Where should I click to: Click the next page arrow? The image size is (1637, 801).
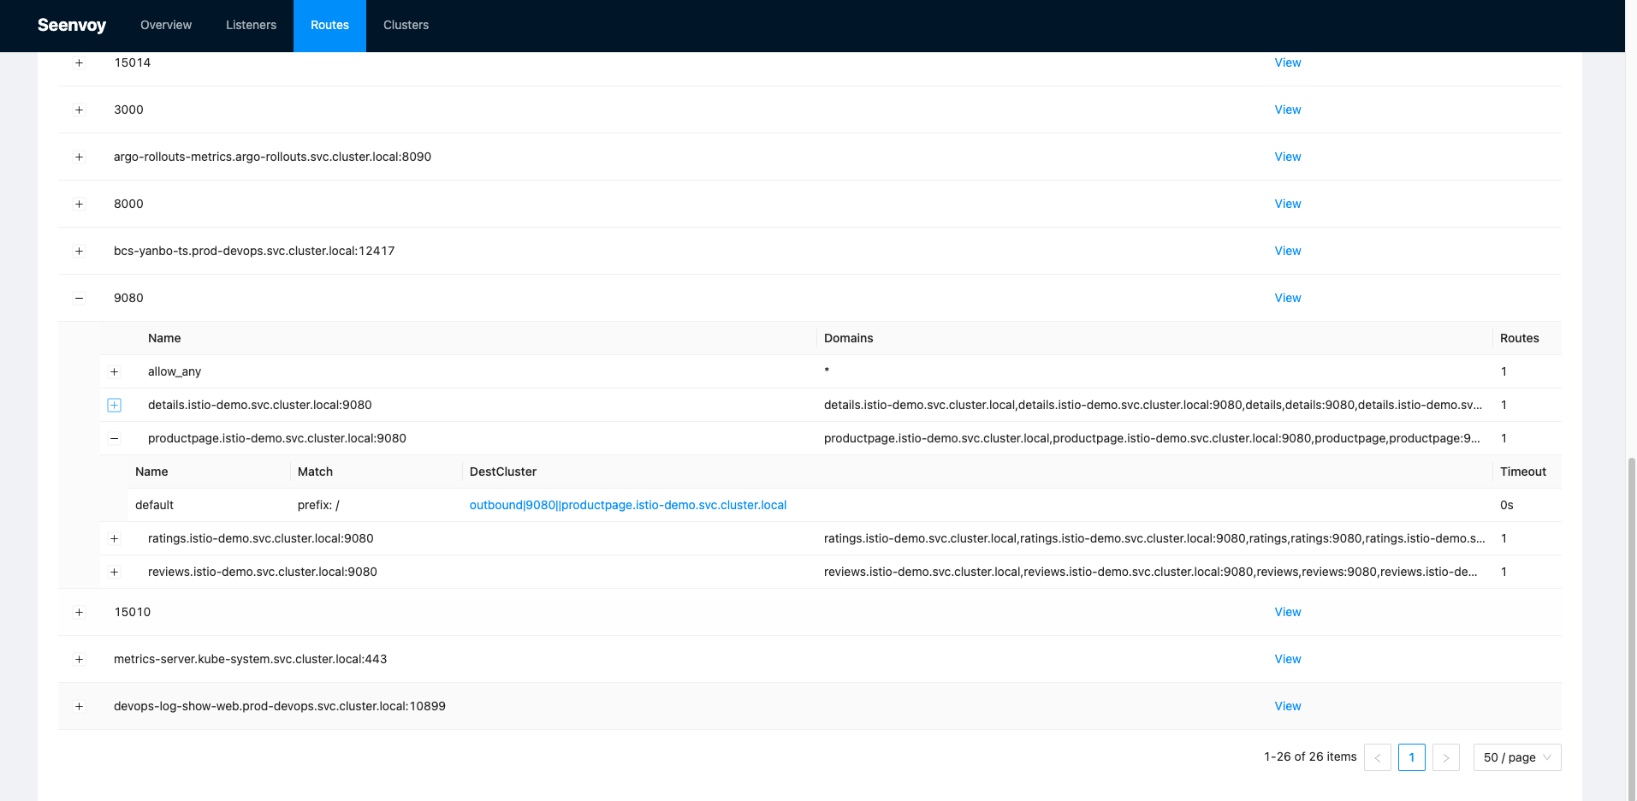1445,757
